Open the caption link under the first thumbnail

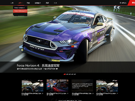(x=32, y=94)
